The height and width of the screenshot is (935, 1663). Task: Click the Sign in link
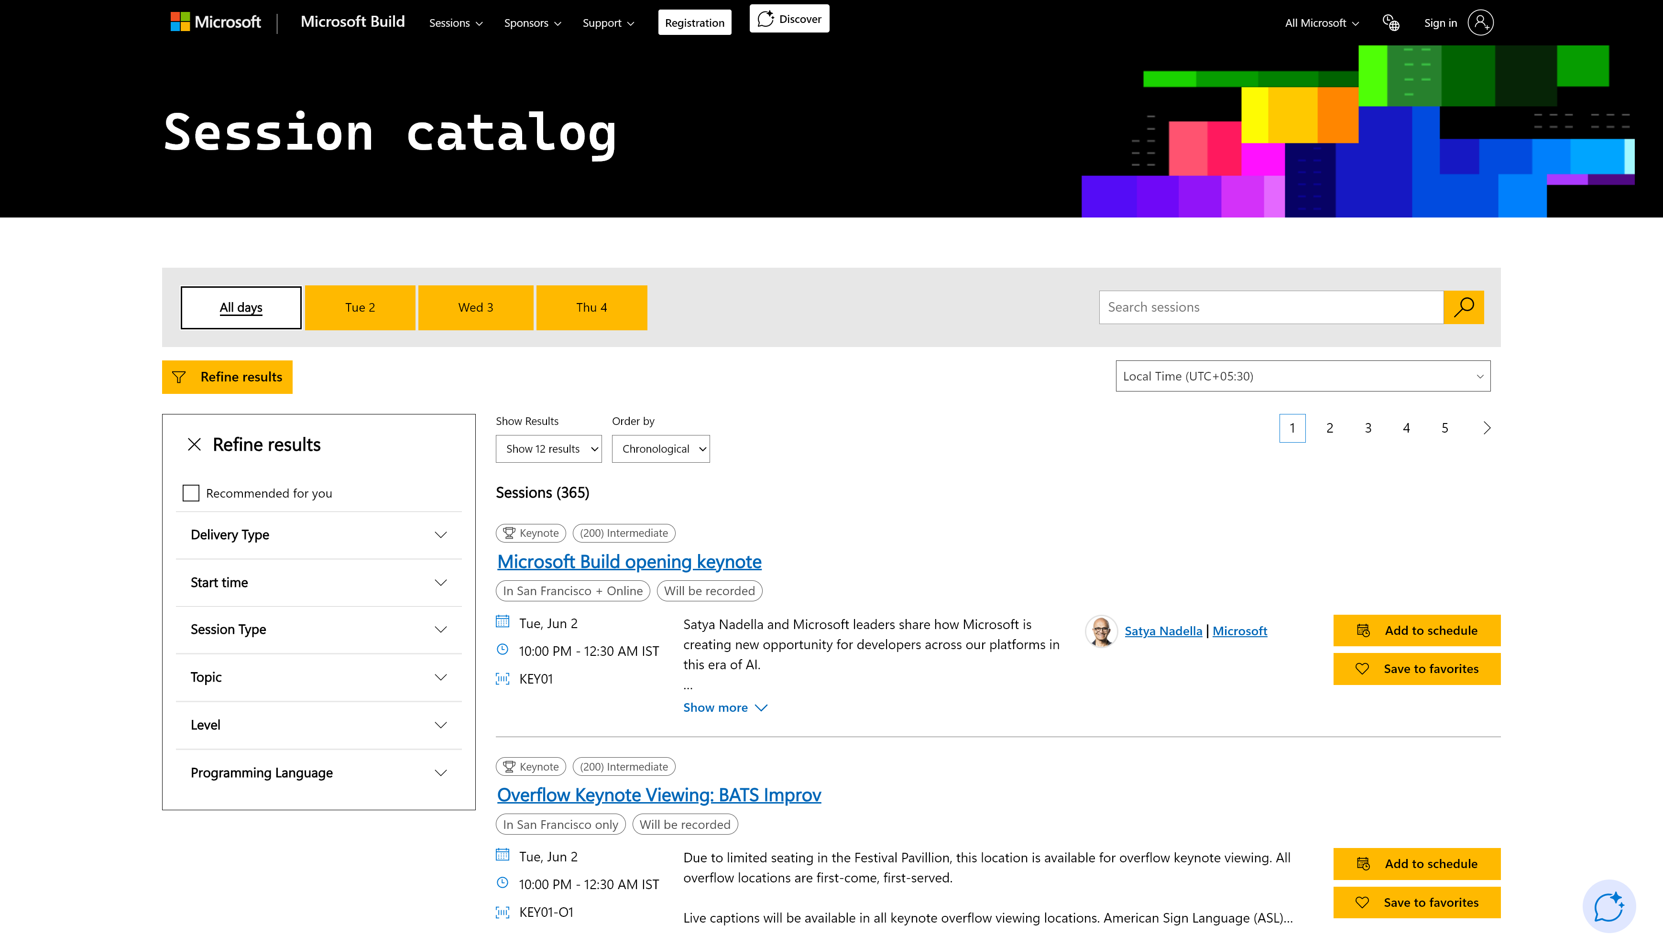pyautogui.click(x=1440, y=22)
